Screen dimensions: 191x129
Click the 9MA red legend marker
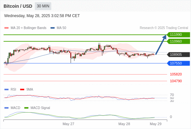[x=22, y=90]
